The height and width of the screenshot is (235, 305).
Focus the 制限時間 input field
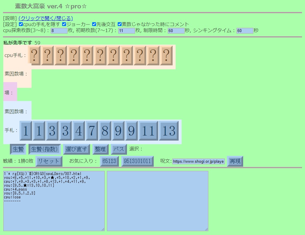coord(176,31)
